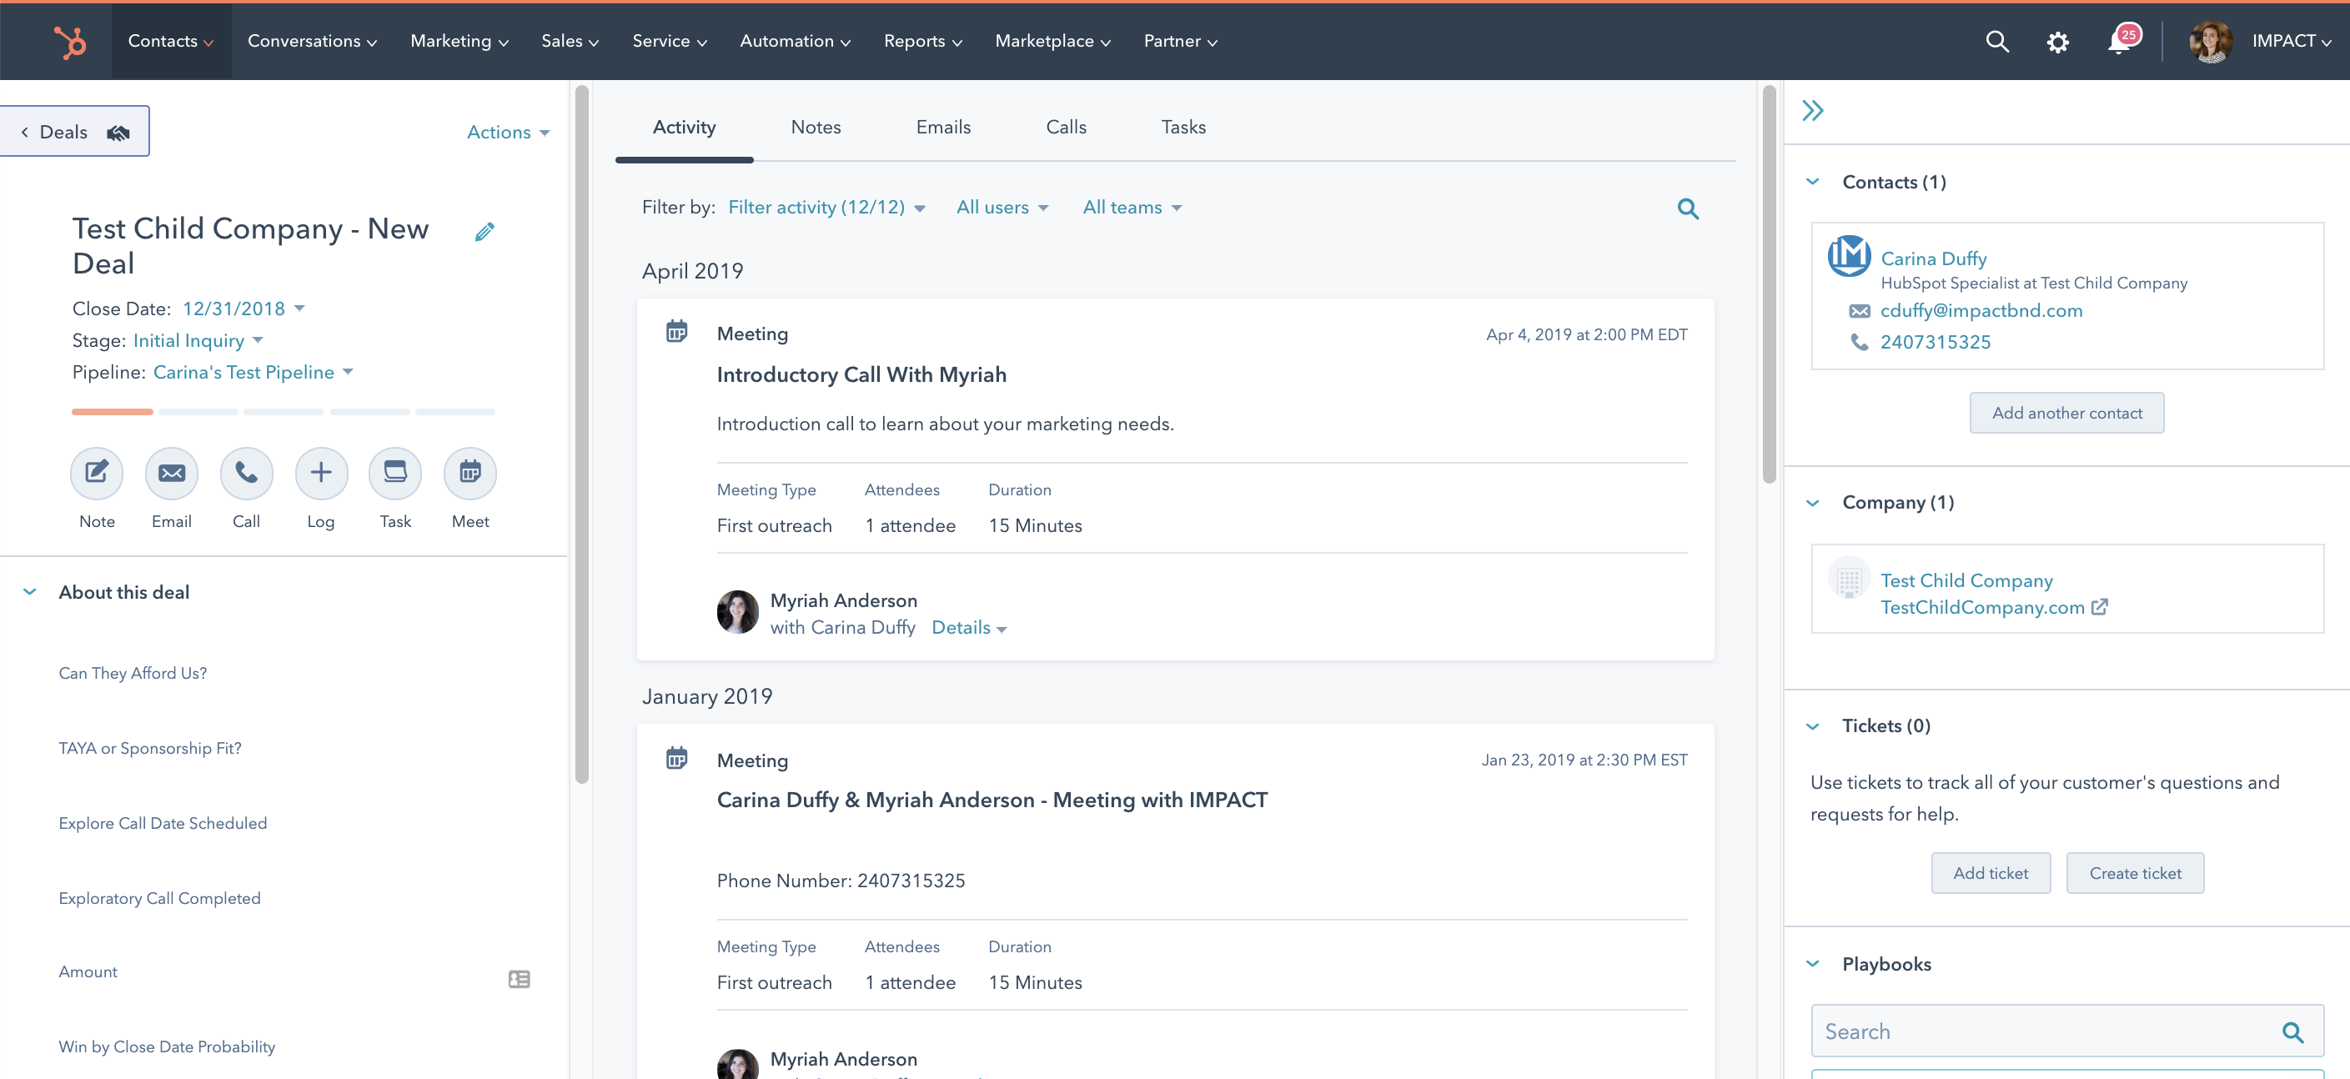This screenshot has height=1079, width=2350.
Task: Open the notifications bell
Action: 2118,42
